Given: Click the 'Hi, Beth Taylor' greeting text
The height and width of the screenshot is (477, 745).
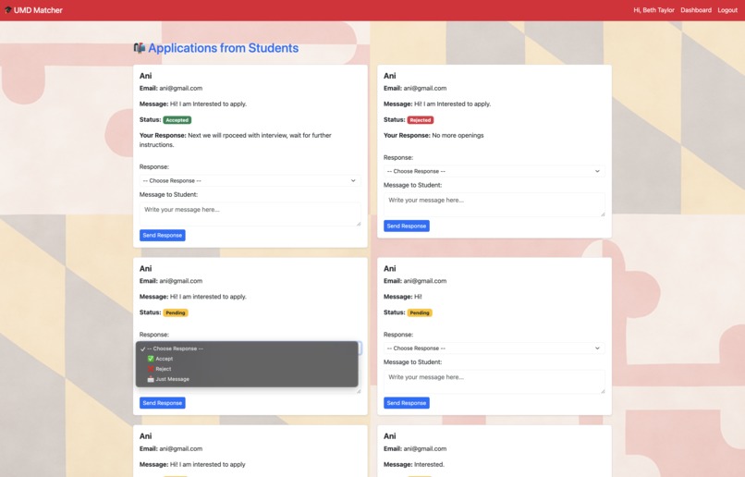Looking at the screenshot, I should 653,10.
